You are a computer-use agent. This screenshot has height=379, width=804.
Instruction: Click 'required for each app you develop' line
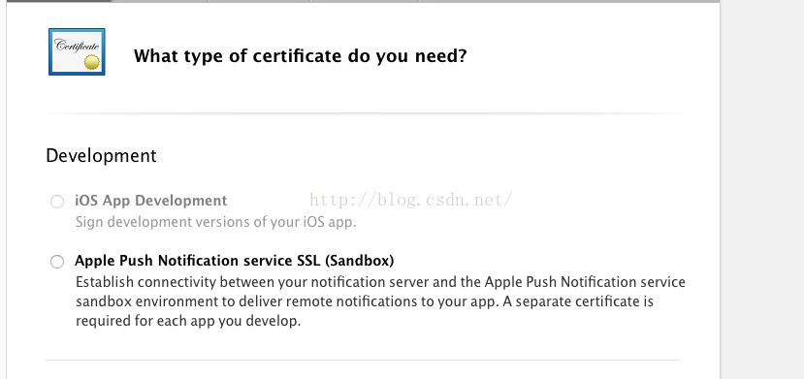pos(188,321)
